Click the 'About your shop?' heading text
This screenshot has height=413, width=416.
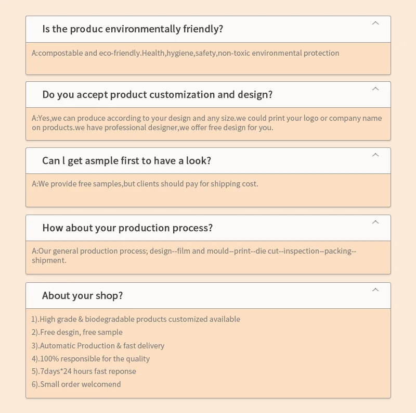click(x=82, y=296)
